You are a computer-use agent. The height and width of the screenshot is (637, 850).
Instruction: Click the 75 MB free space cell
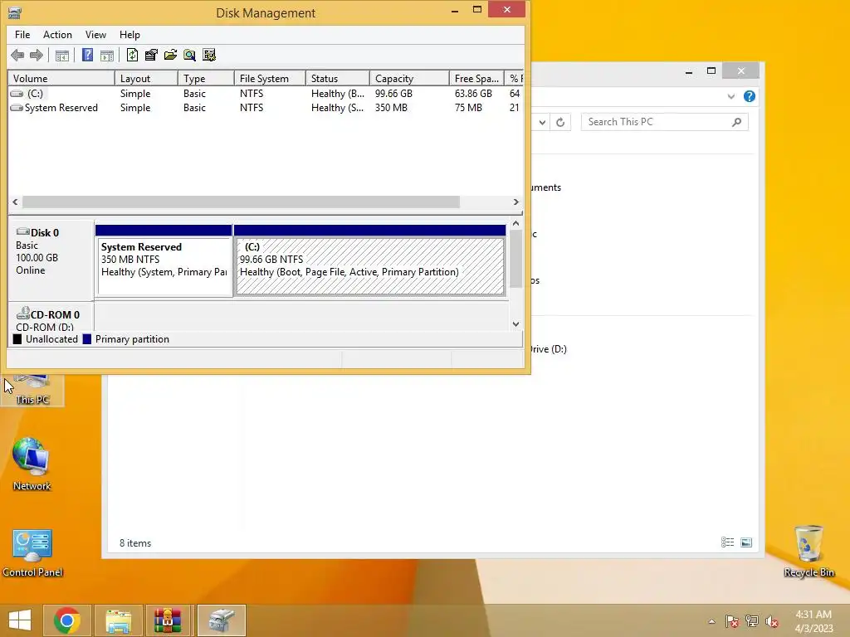tap(468, 108)
